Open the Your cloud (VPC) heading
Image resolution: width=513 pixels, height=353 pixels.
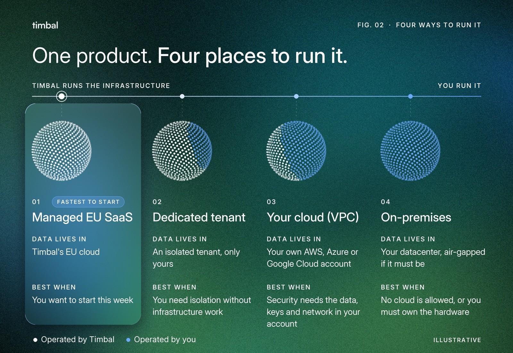pos(313,217)
